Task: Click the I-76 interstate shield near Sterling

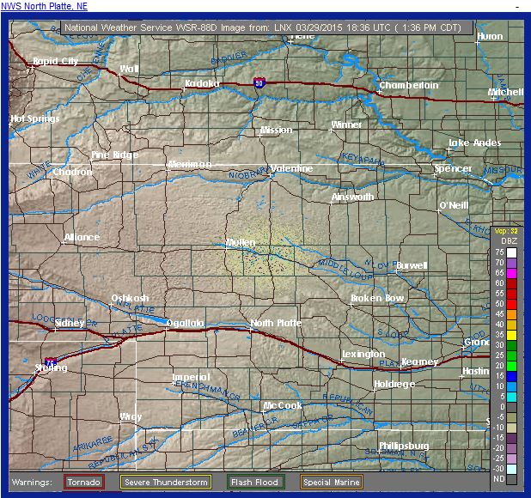Action: point(51,361)
